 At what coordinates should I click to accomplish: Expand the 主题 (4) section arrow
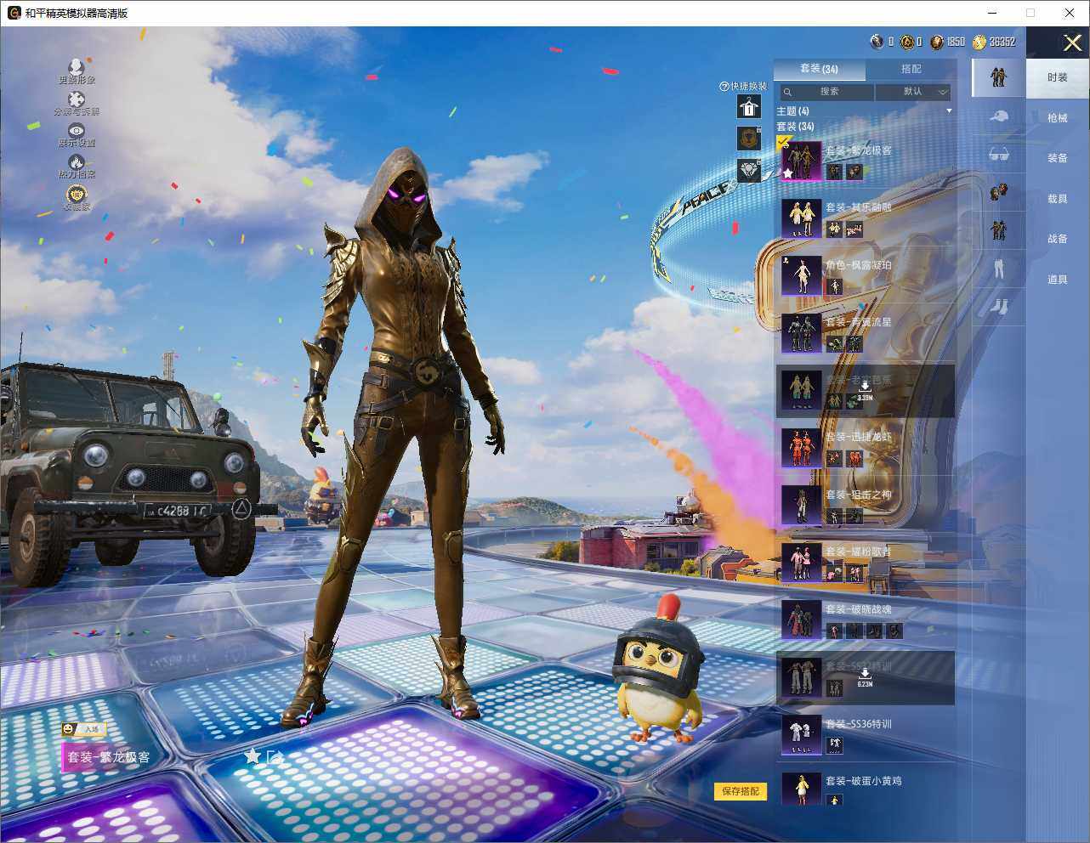[949, 111]
